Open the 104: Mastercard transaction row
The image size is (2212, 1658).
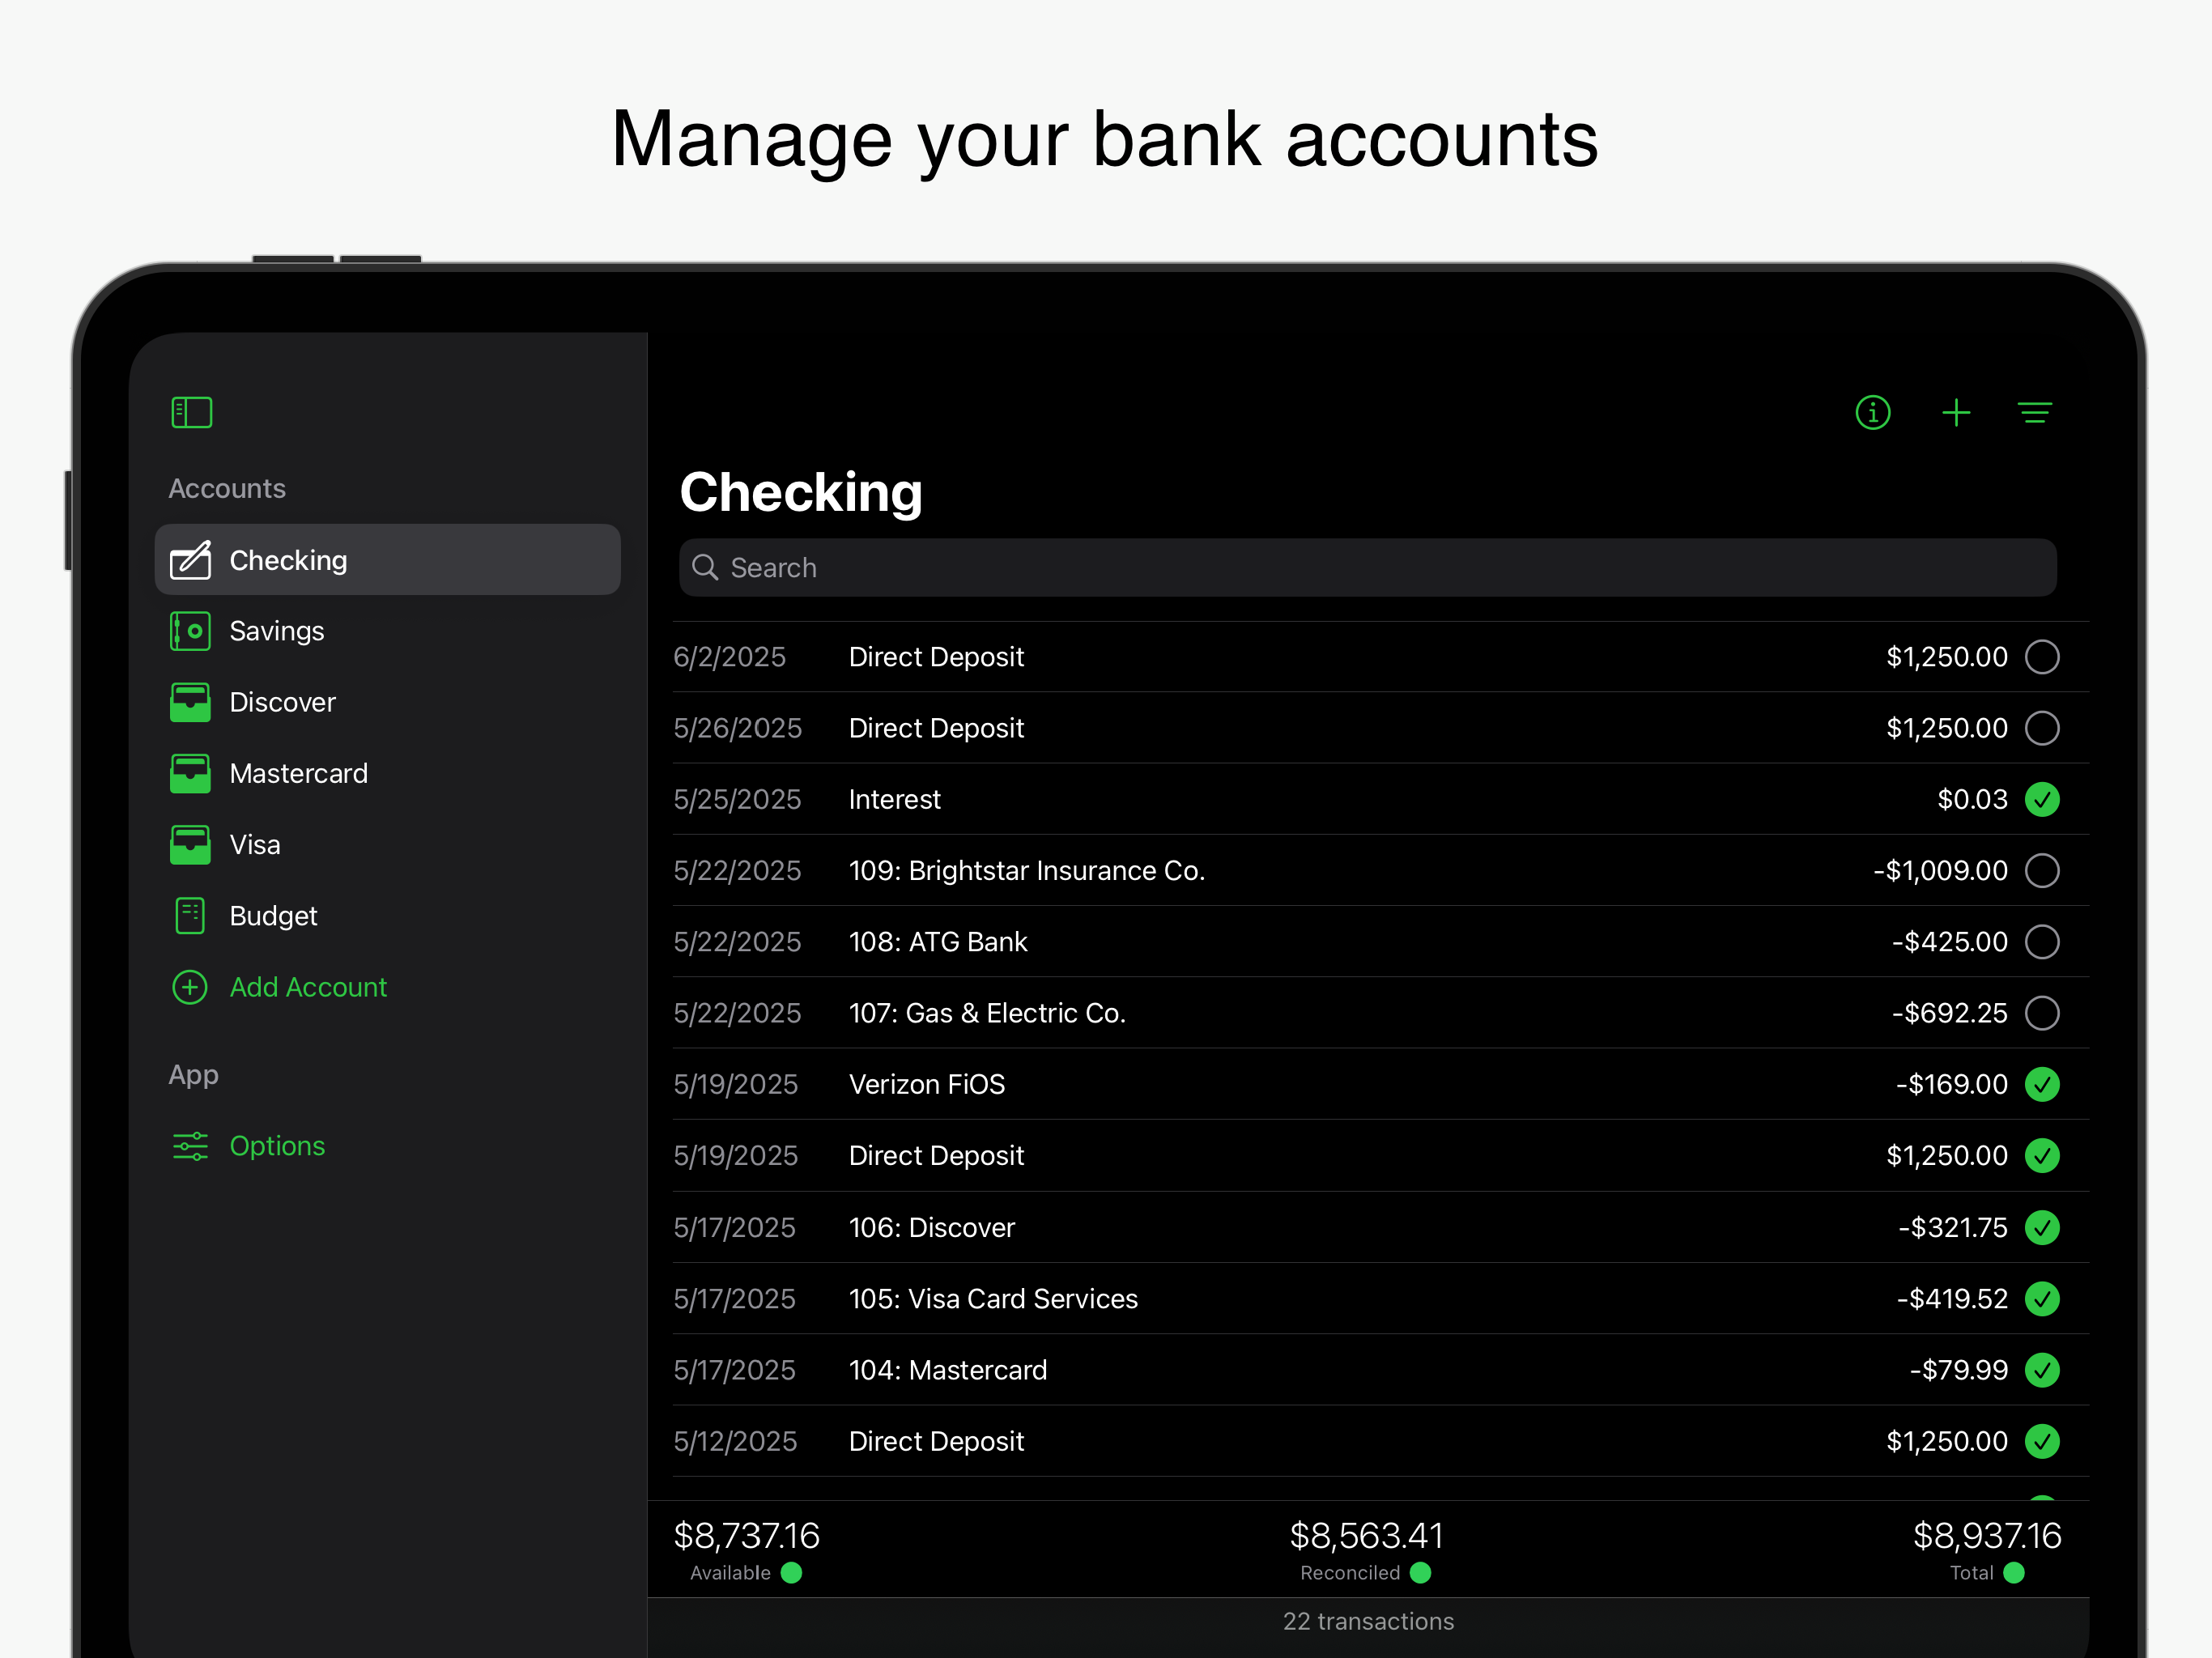pyautogui.click(x=1380, y=1369)
